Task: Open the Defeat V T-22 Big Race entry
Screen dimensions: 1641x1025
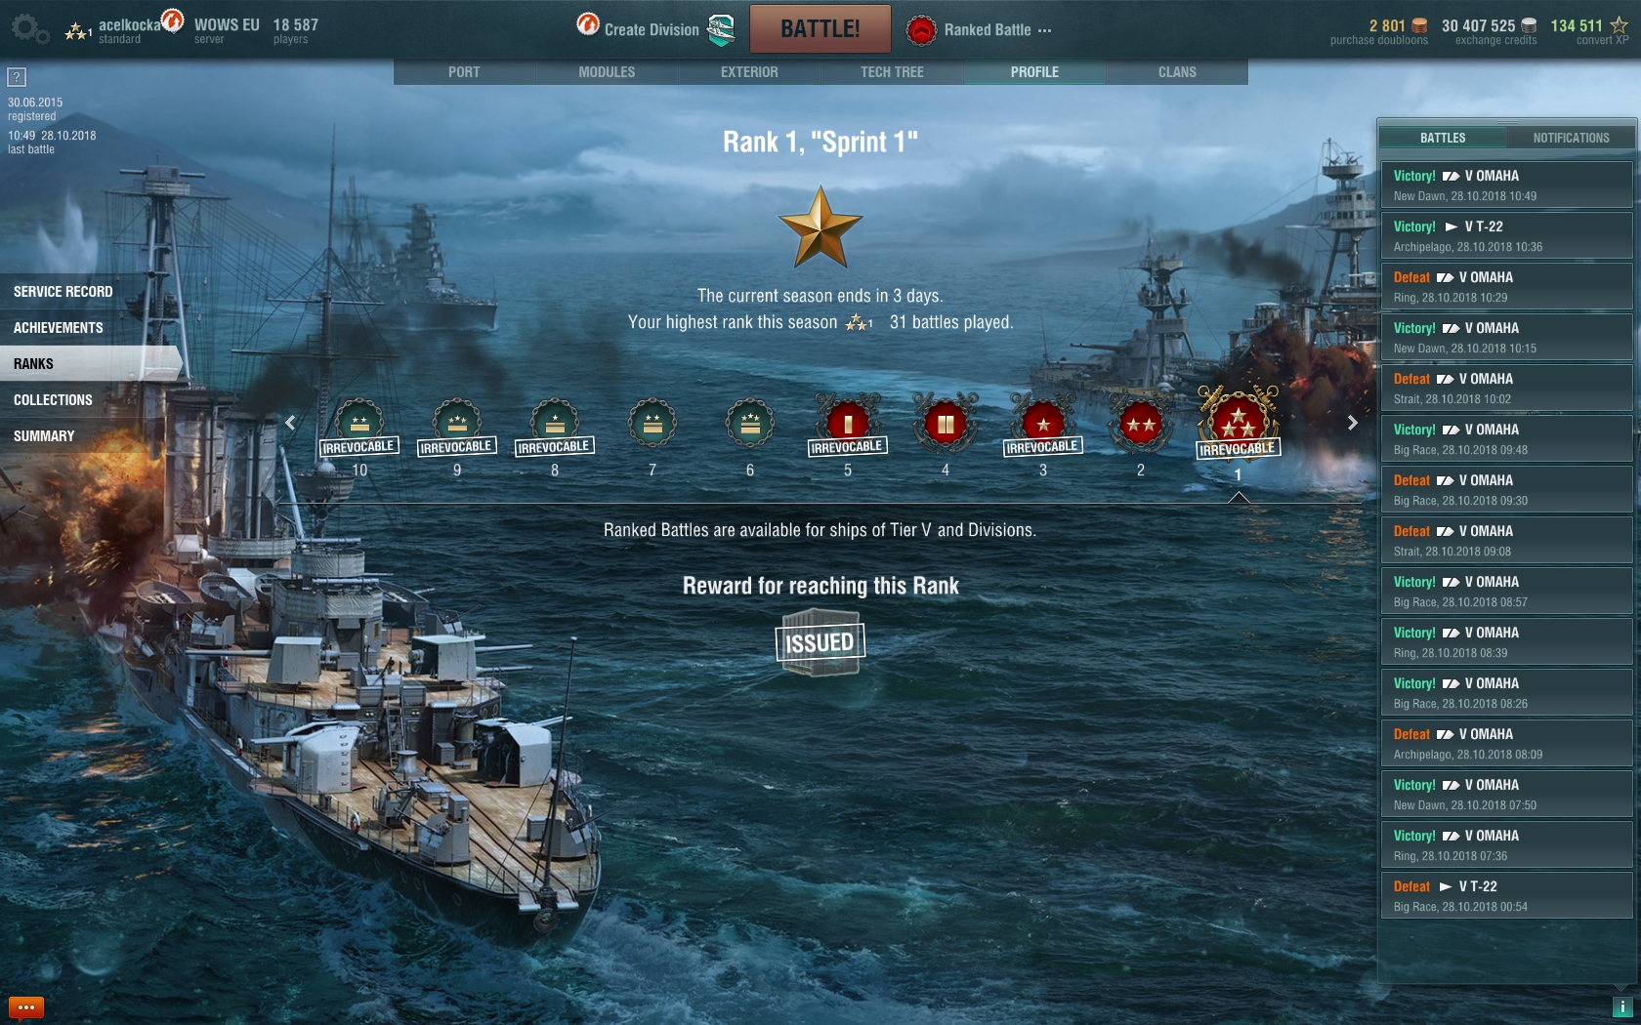Action: click(1506, 895)
